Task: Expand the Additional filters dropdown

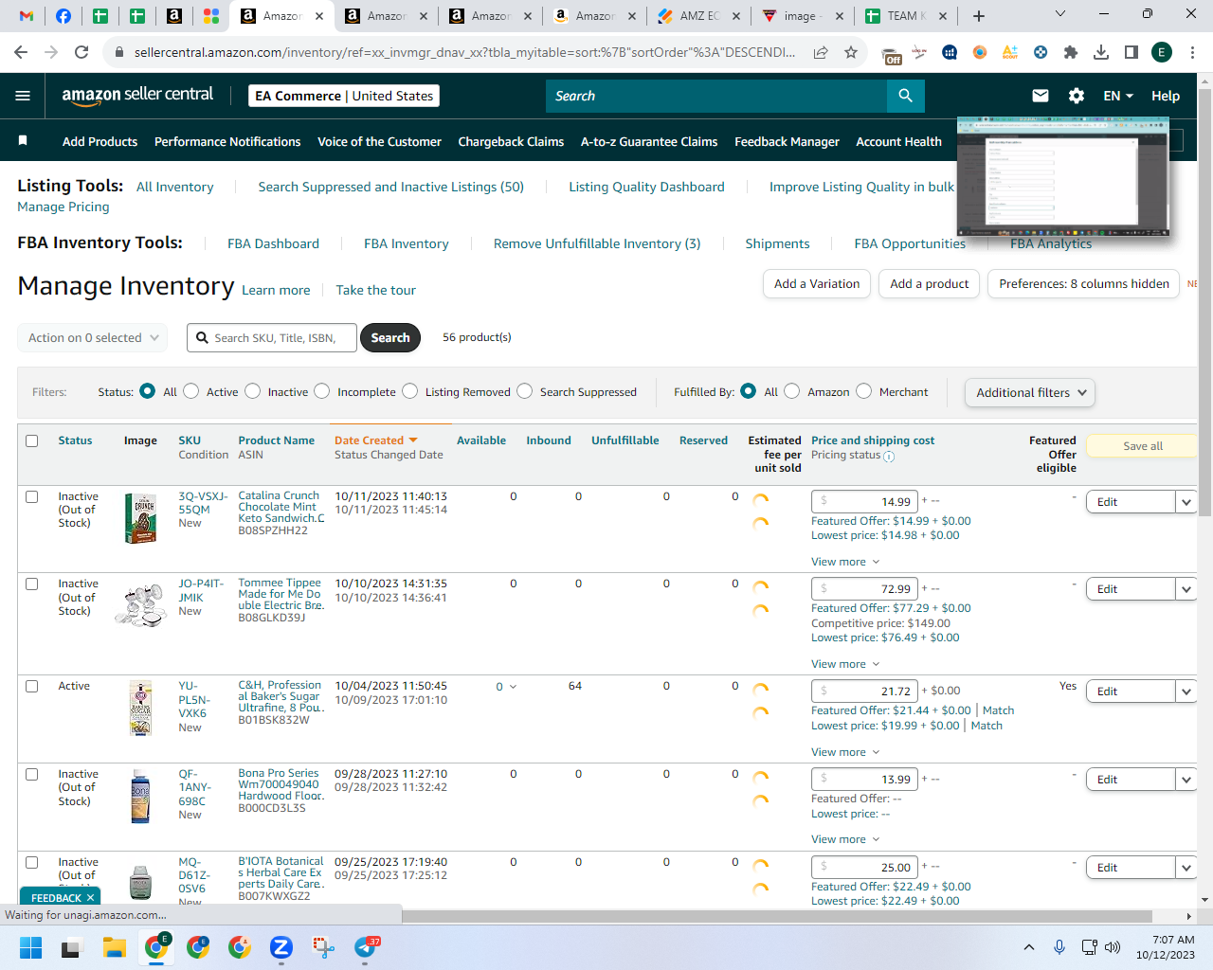Action: [1029, 392]
